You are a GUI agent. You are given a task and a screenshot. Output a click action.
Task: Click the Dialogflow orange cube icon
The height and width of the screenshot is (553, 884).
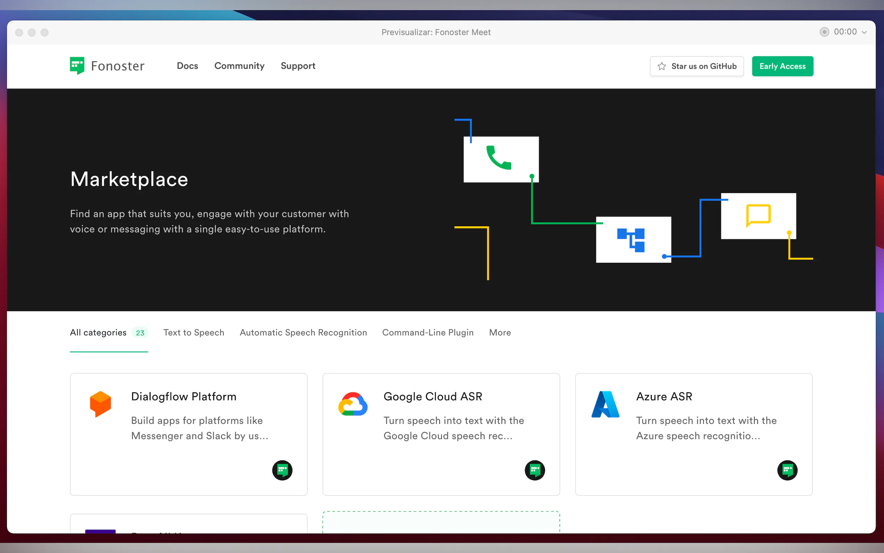(x=100, y=404)
